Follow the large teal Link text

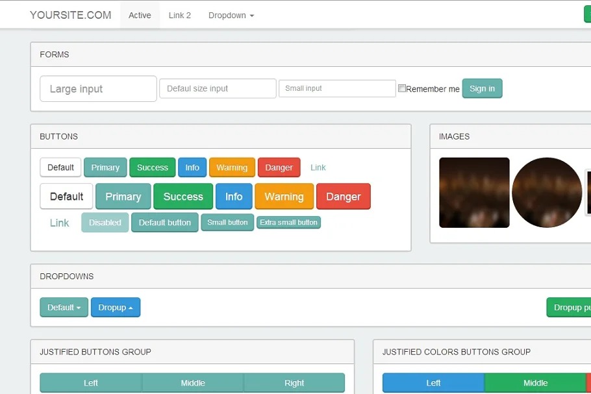(59, 223)
